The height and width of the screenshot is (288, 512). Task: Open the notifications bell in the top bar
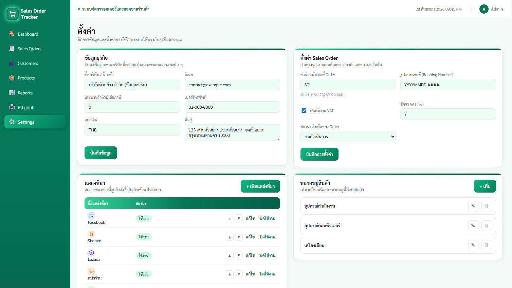click(471, 9)
